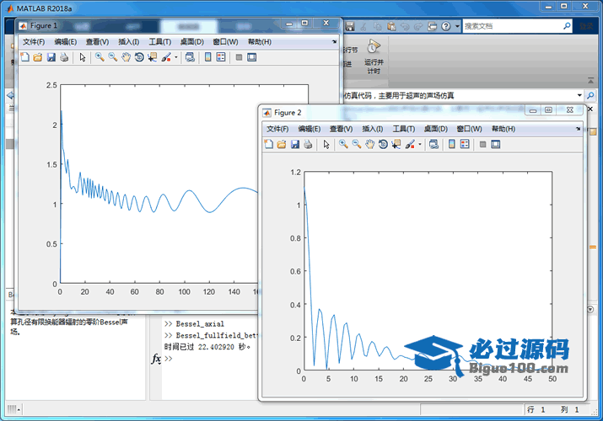Image resolution: width=603 pixels, height=421 pixels.
Task: Select Pan hand tool in Figure 2
Action: [x=369, y=144]
